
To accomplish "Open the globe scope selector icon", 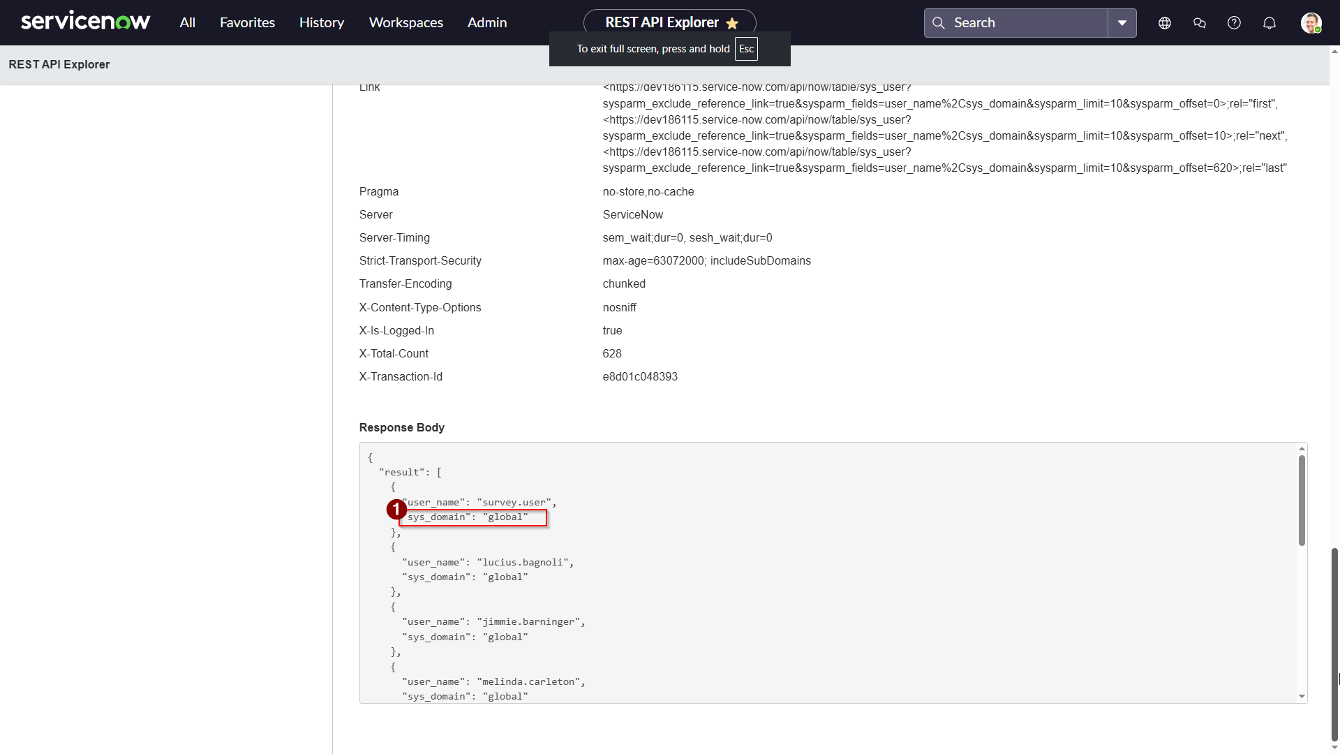I will [1164, 23].
